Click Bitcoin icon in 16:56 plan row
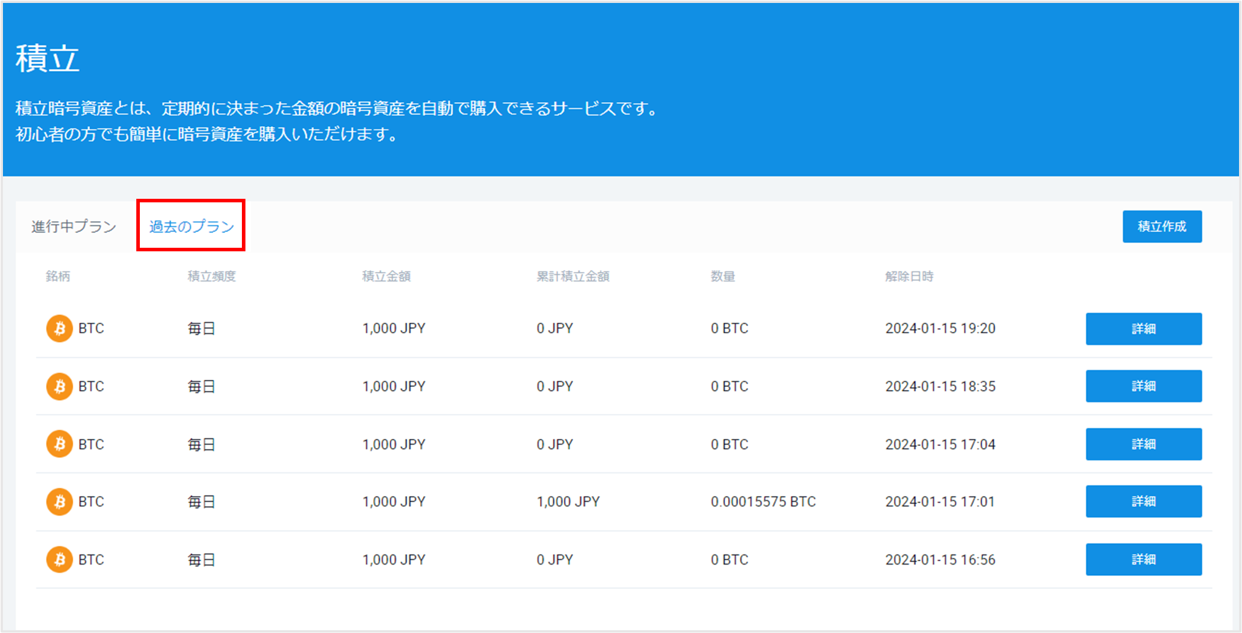1242x633 pixels. tap(60, 559)
